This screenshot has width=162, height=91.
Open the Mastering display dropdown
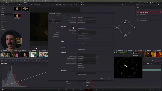(86, 34)
